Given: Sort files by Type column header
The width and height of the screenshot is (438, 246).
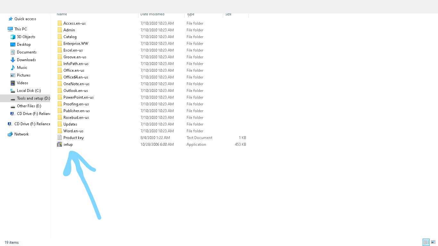Looking at the screenshot, I should click(190, 14).
